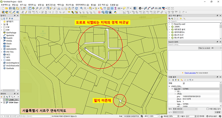Expand Recently used in Processing Toolbox
The image size is (222, 118).
pyautogui.click(x=169, y=24)
